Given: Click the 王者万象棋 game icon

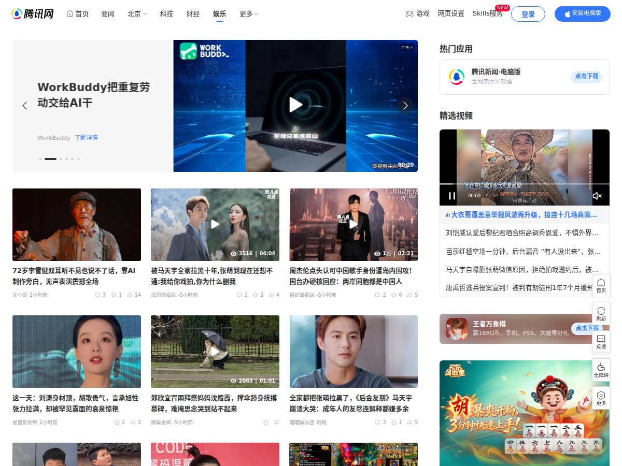Looking at the screenshot, I should point(457,328).
